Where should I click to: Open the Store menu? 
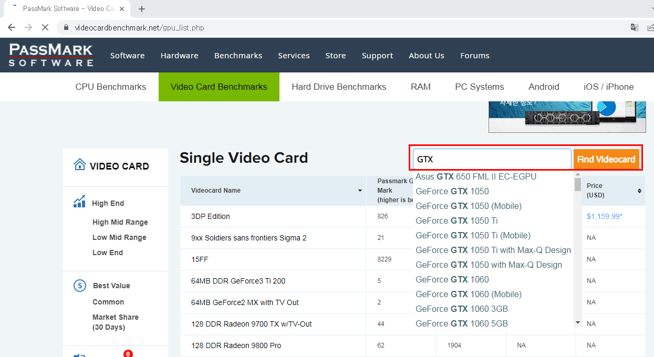click(x=336, y=55)
